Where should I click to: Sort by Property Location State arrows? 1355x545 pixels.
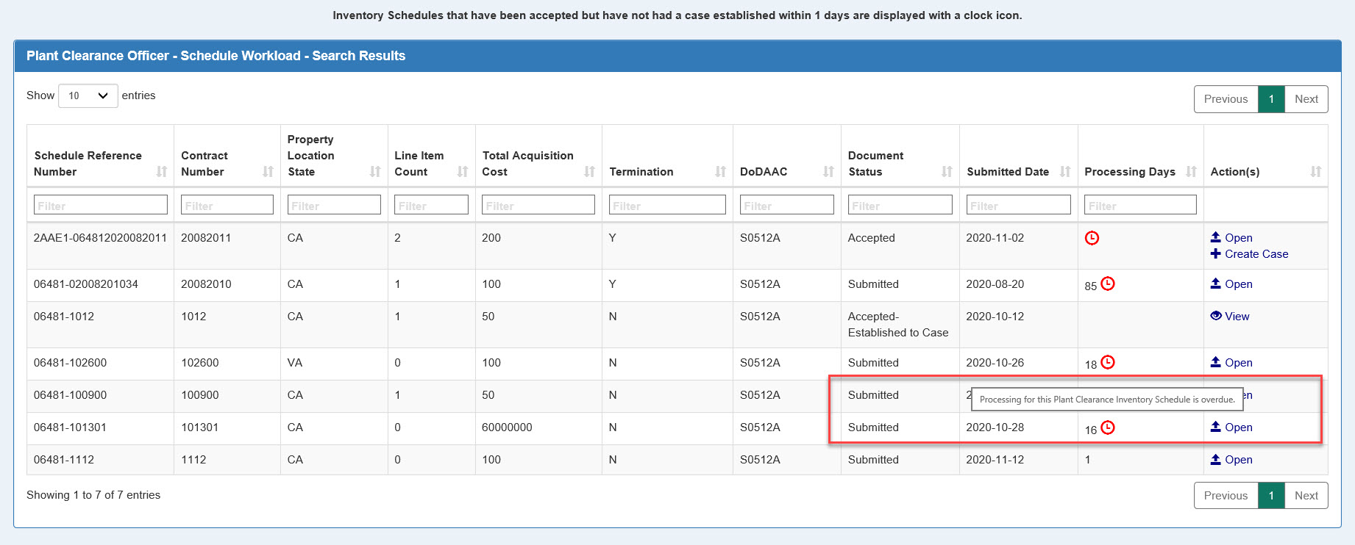(x=375, y=172)
